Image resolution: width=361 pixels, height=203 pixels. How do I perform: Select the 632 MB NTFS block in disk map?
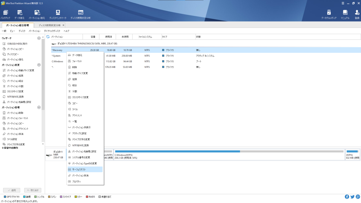352,155
